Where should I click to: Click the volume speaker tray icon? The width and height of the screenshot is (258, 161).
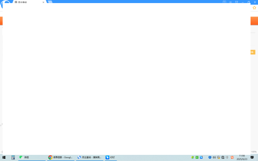214,157
